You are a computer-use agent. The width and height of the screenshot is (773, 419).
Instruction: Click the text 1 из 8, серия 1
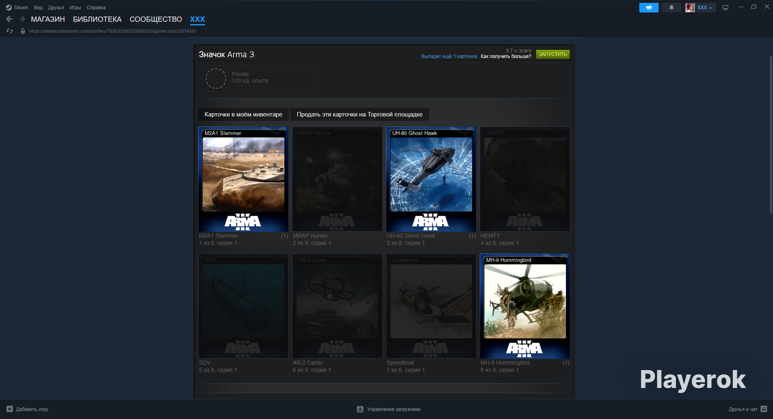(x=218, y=243)
